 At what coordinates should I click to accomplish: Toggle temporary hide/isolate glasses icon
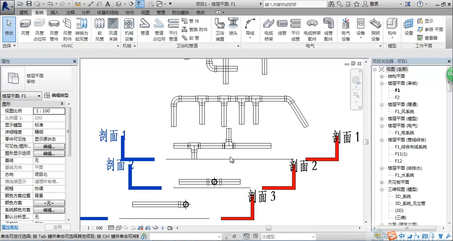(x=156, y=228)
